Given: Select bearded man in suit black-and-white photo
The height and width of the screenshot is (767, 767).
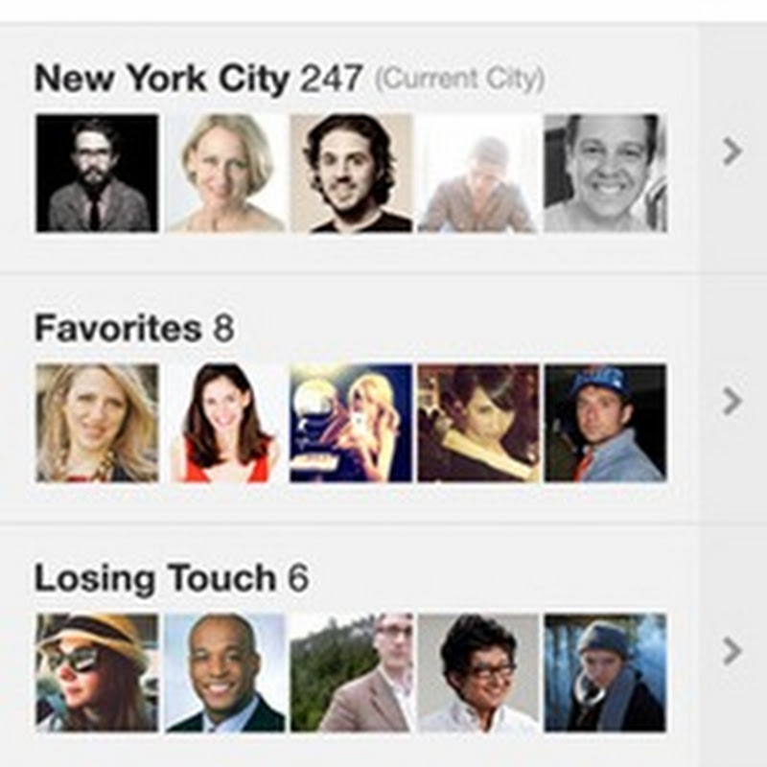Looking at the screenshot, I should (x=98, y=174).
